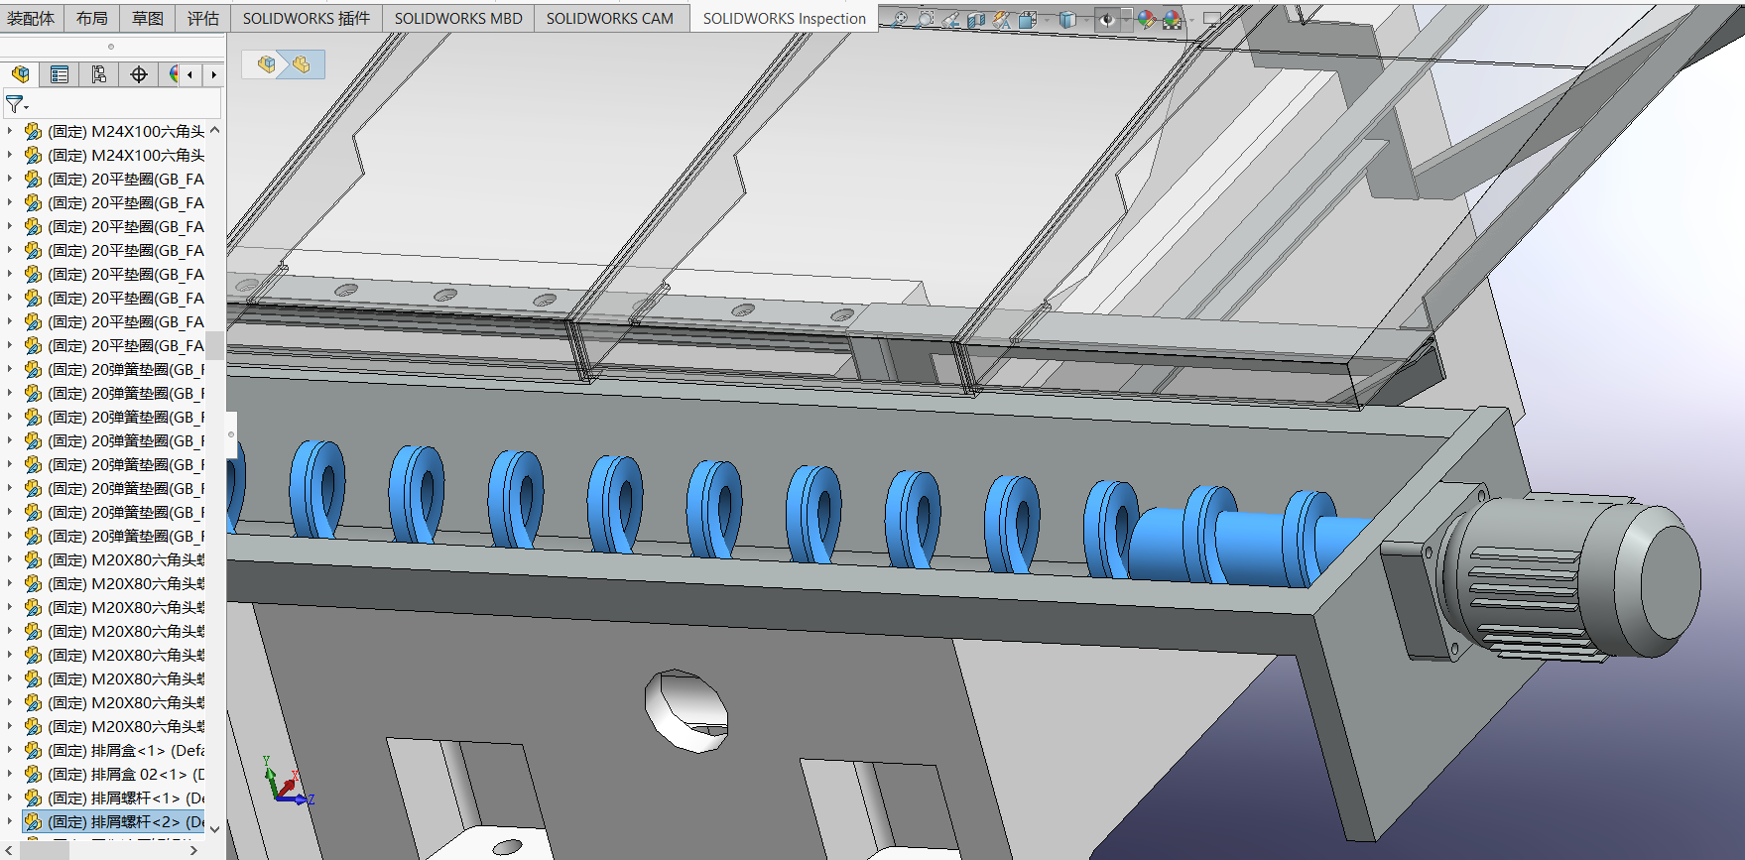Expand the 排屑盒<1> tree node
This screenshot has height=860, width=1745.
point(10,750)
